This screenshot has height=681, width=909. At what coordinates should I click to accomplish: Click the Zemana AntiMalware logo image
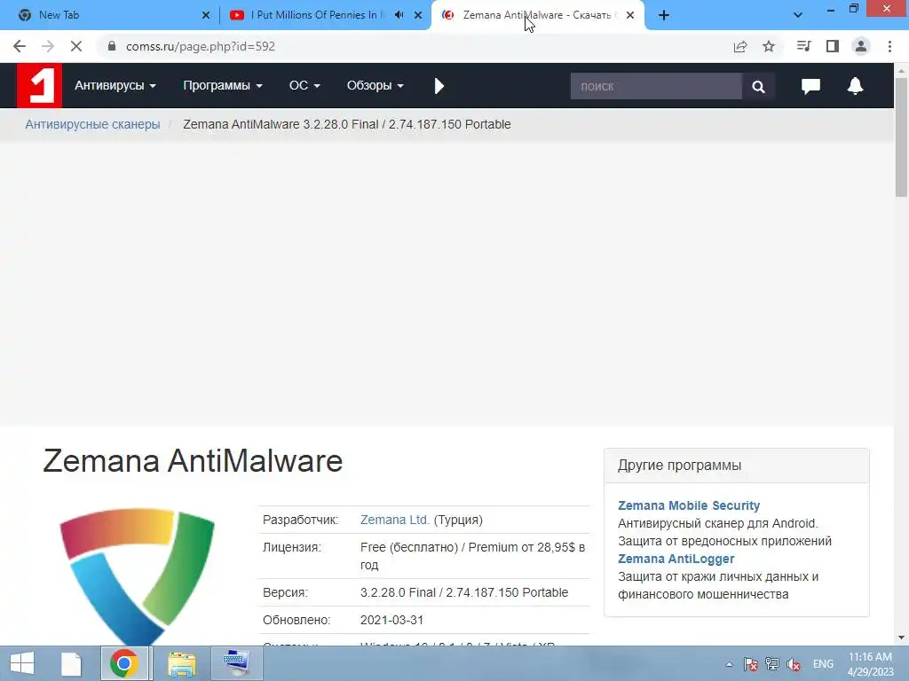[x=137, y=576]
